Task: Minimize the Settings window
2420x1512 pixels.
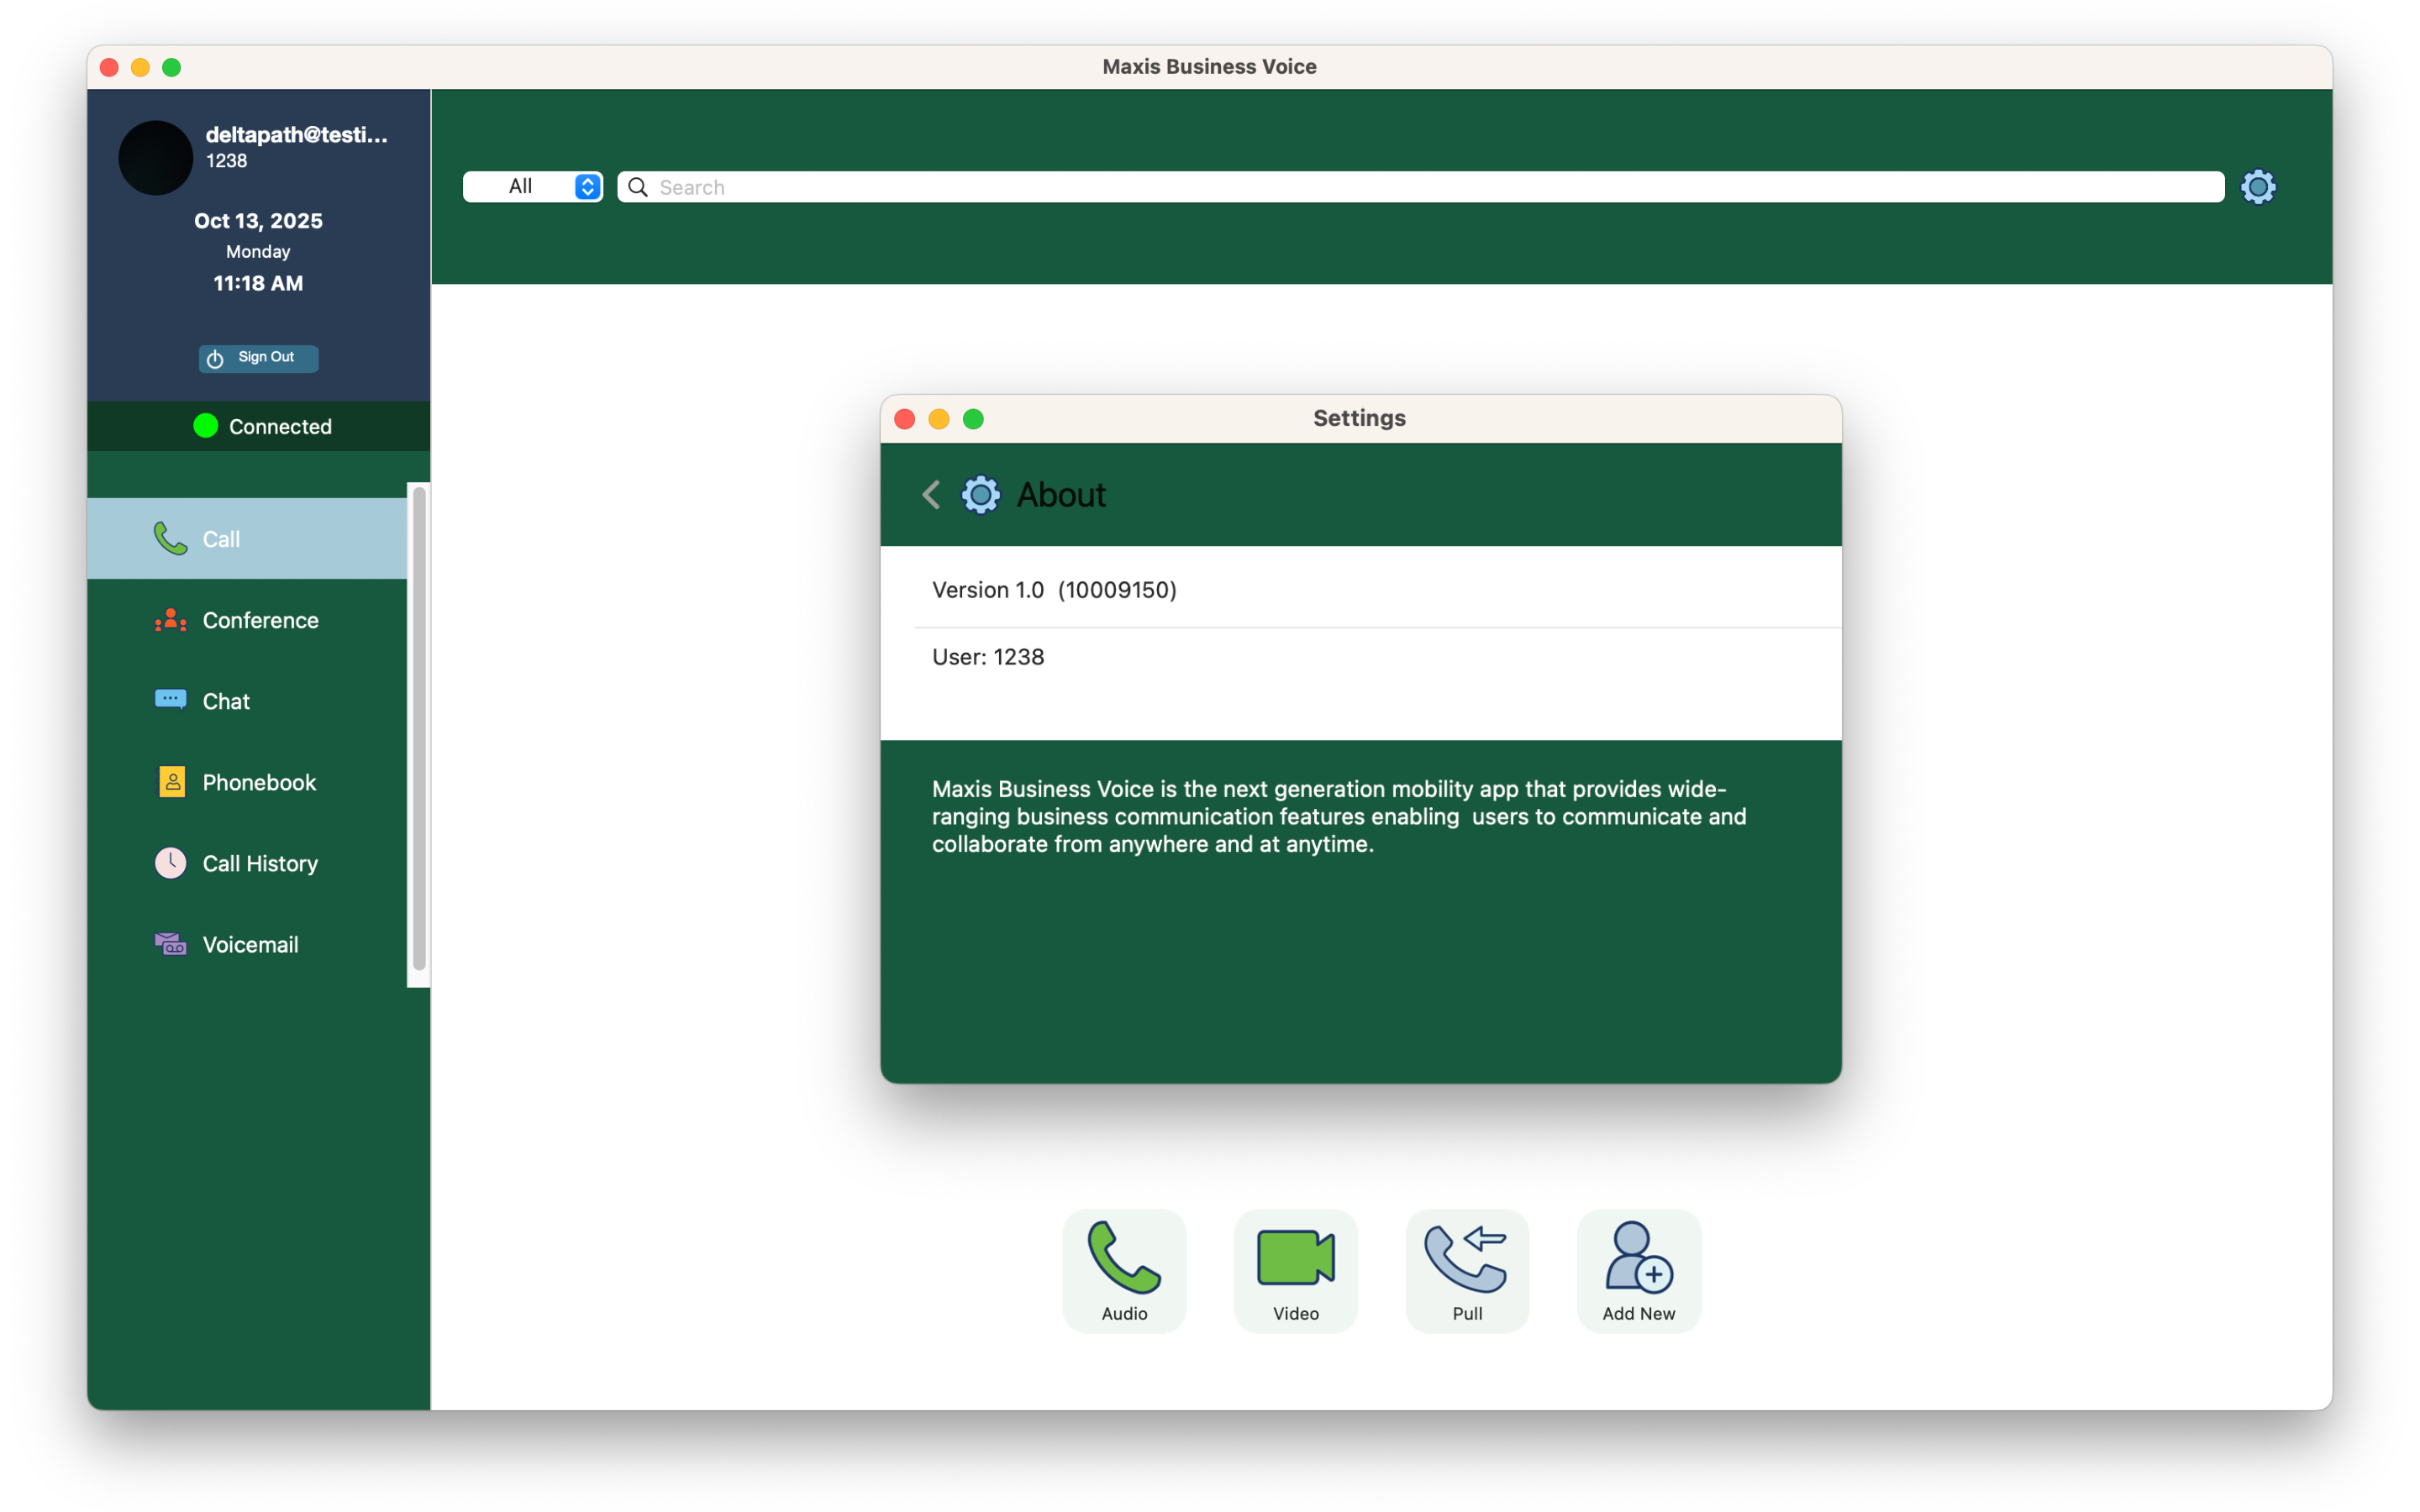Action: 939,418
